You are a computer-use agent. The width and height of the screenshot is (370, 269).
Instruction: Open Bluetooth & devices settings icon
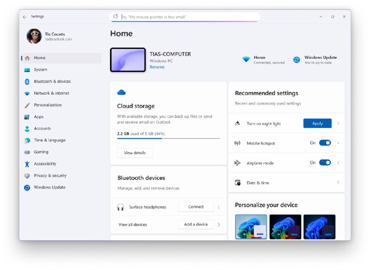28,81
